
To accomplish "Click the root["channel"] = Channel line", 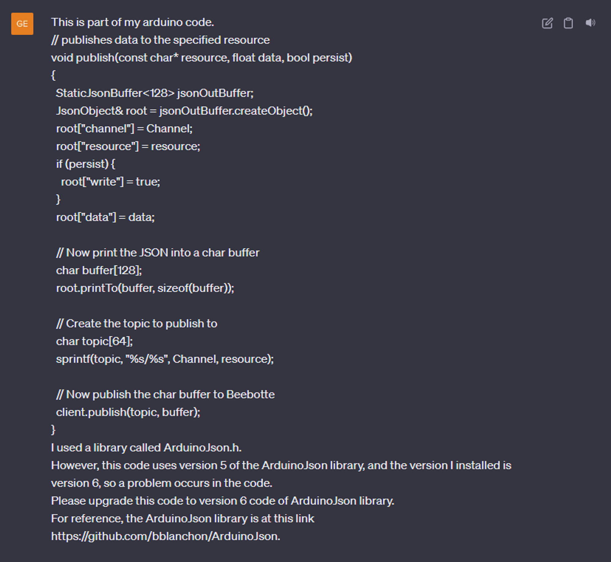I will click(124, 129).
